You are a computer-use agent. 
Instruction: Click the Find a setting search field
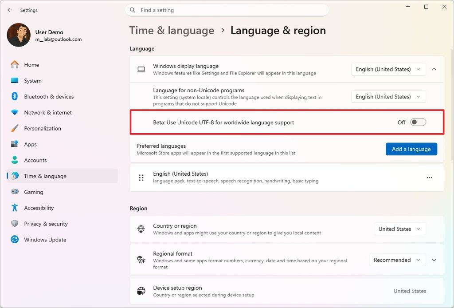click(227, 10)
